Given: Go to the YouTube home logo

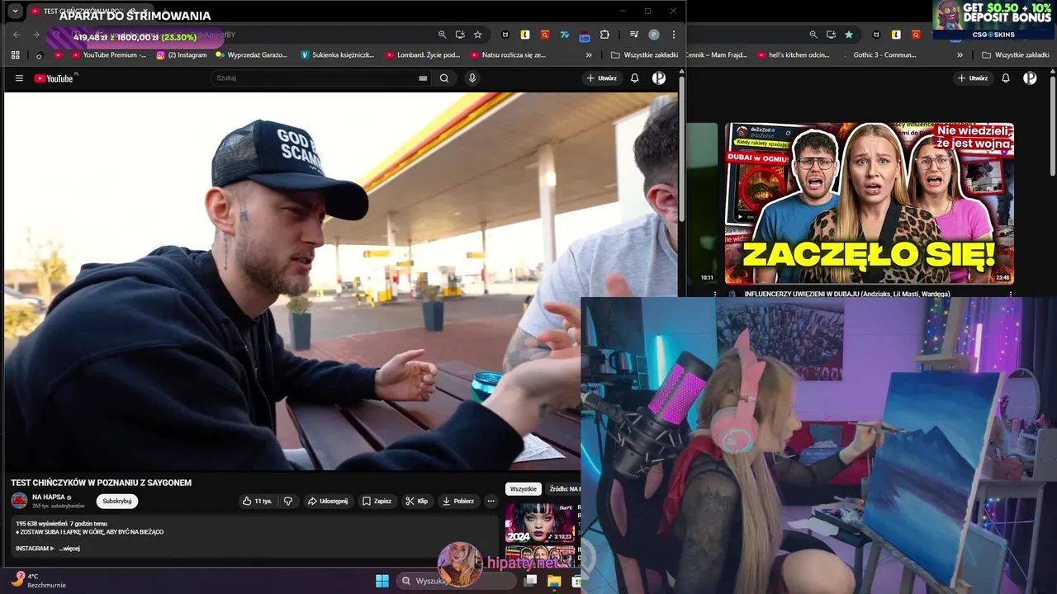Looking at the screenshot, I should (x=55, y=78).
